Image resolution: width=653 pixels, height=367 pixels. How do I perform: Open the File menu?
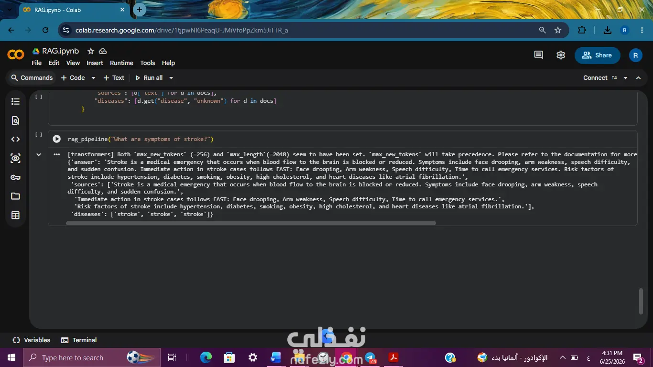click(x=36, y=63)
